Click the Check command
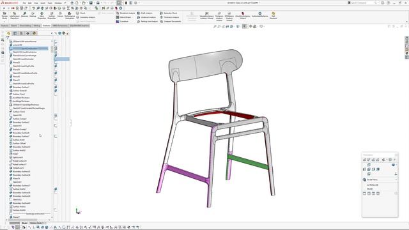Viewport: 409px width, 230px height. point(81,13)
